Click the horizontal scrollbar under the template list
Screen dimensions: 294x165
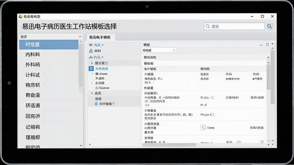click(169, 144)
